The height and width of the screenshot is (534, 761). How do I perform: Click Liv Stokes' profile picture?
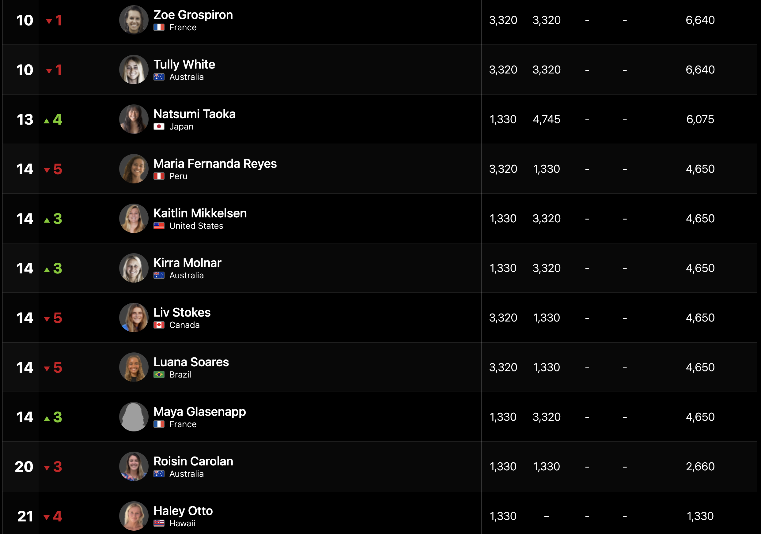pyautogui.click(x=134, y=318)
